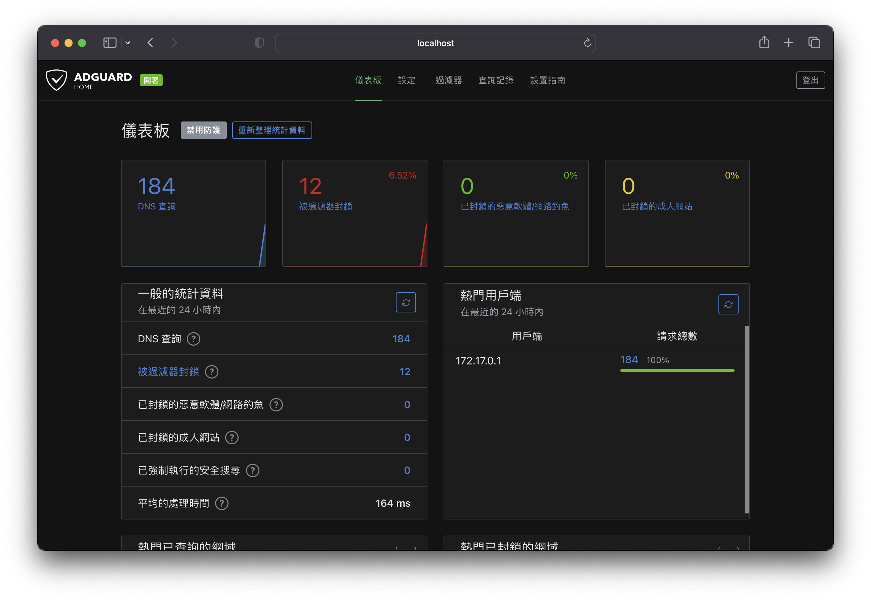This screenshot has width=871, height=600.
Task: Open Safari privacy shield report
Action: point(259,43)
